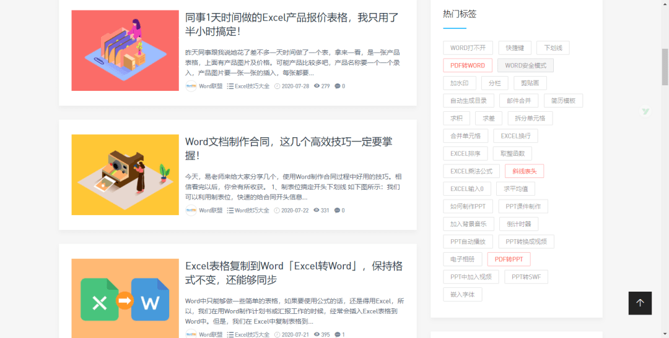Image resolution: width=669 pixels, height=338 pixels.
Task: Select the EXCEL排序 tag
Action: click(465, 154)
